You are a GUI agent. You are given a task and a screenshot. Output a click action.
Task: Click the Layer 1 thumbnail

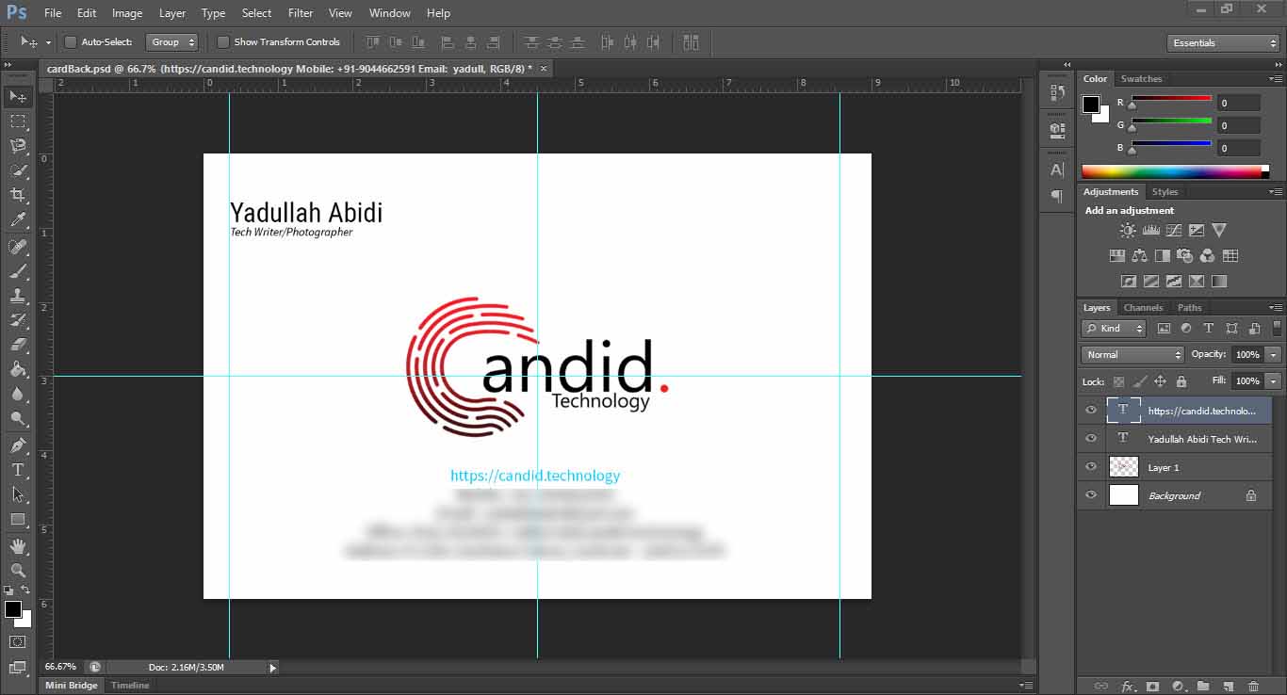coord(1124,466)
